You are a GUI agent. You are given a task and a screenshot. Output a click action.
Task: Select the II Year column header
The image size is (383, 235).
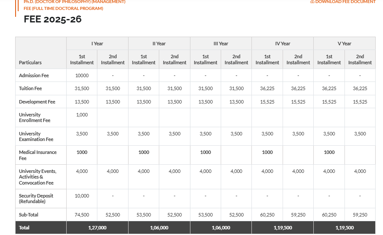click(159, 44)
